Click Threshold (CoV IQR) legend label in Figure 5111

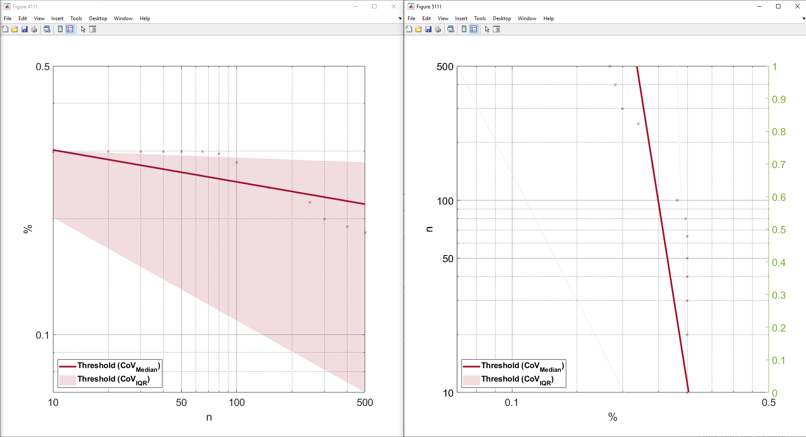pos(517,379)
